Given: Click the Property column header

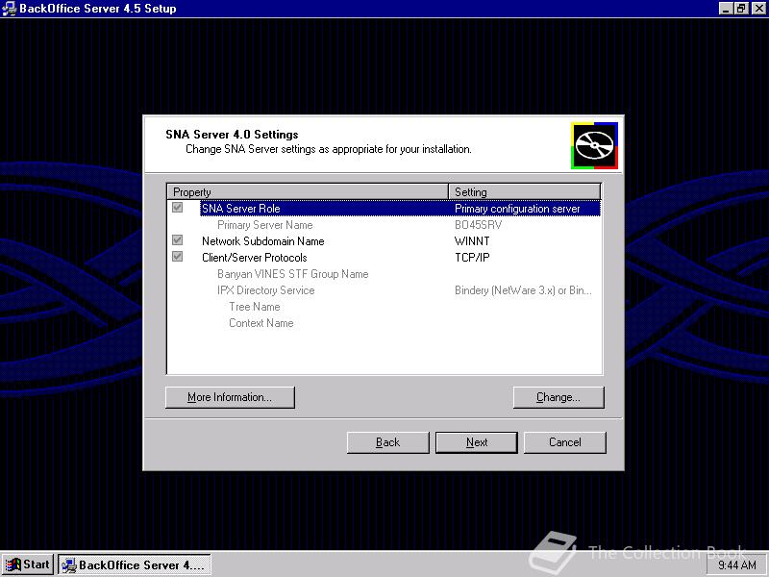Looking at the screenshot, I should click(x=308, y=191).
